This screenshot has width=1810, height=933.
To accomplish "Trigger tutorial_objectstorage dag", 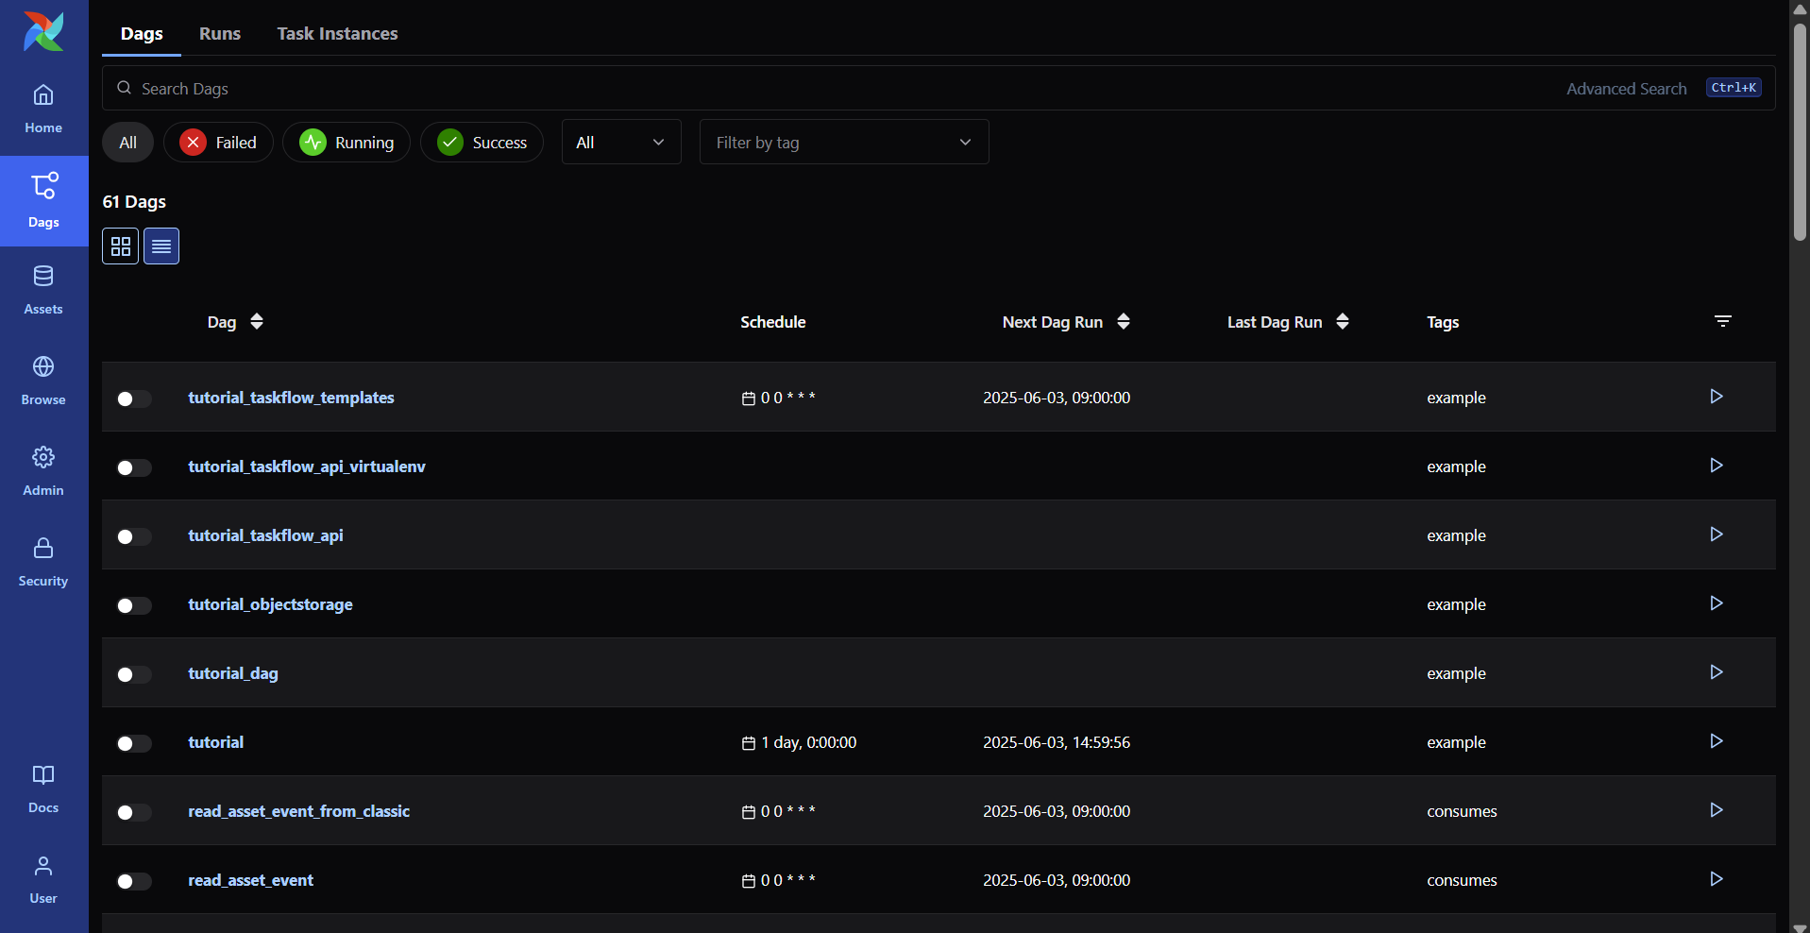I will click(x=1717, y=603).
